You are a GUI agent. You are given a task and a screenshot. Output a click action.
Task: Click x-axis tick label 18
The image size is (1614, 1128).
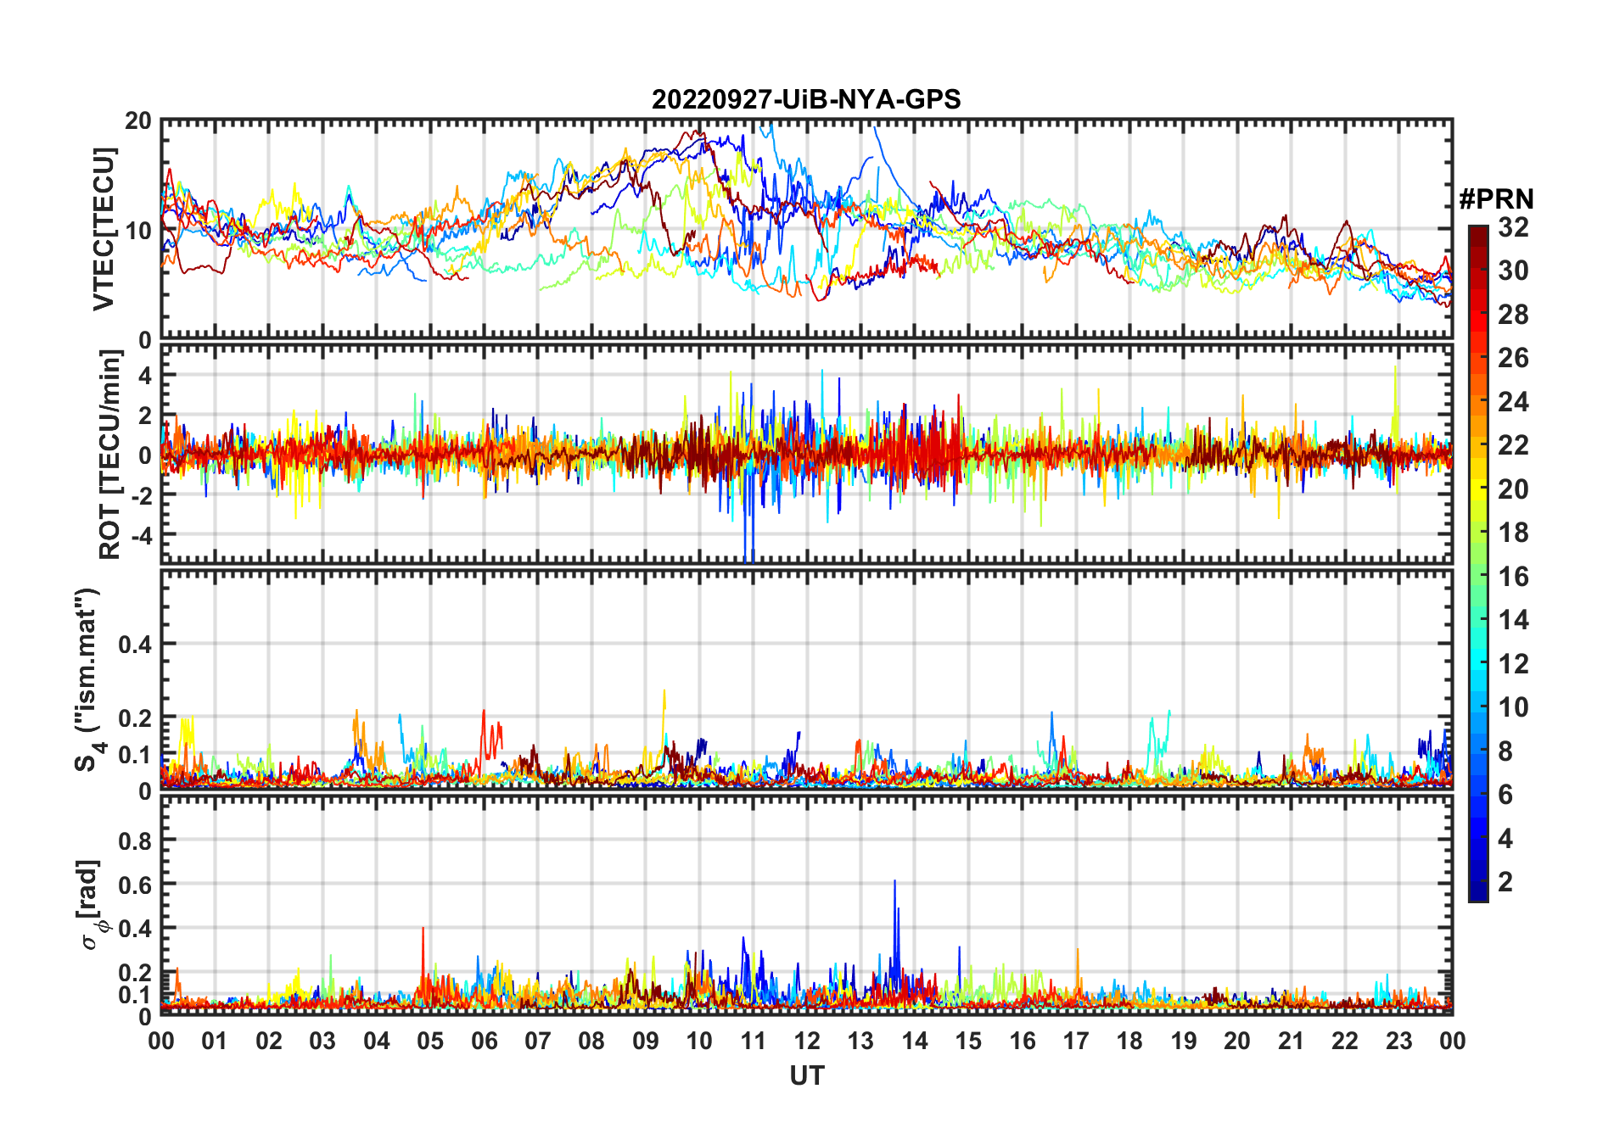click(1129, 1041)
